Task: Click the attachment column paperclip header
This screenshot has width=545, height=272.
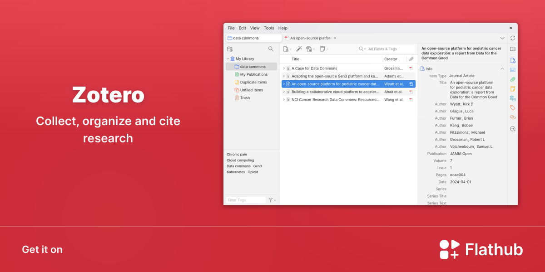Action: tap(411, 59)
